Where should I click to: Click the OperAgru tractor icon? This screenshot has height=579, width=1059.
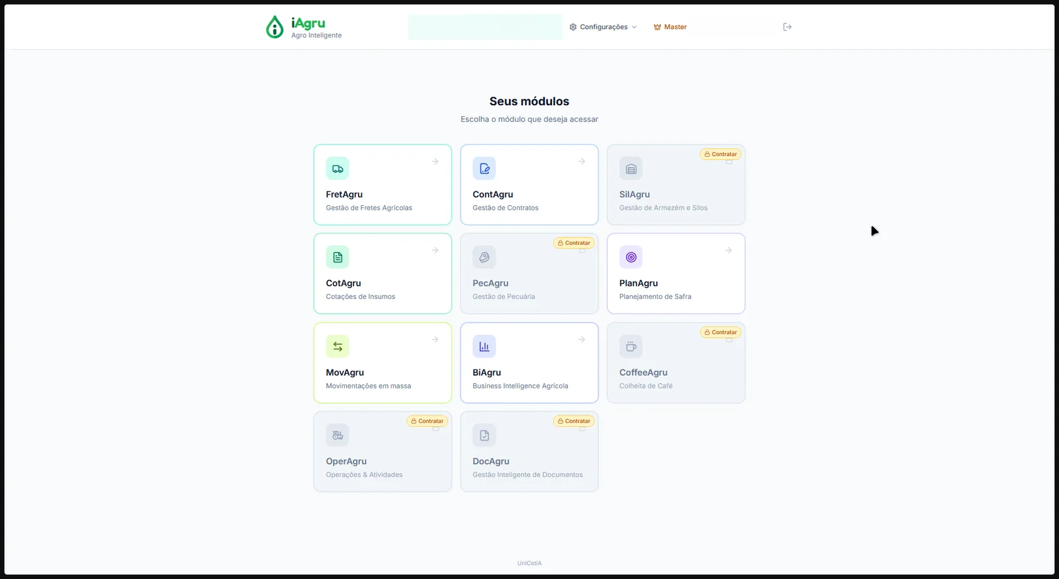pyautogui.click(x=338, y=435)
